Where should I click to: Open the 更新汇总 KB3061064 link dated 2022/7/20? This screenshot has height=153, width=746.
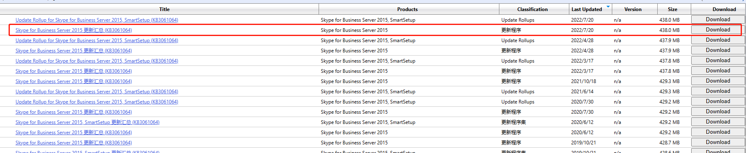click(74, 30)
